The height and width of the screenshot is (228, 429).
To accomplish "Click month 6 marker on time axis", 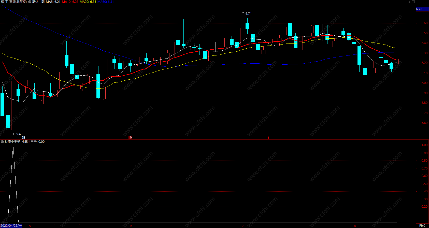I will [131, 226].
